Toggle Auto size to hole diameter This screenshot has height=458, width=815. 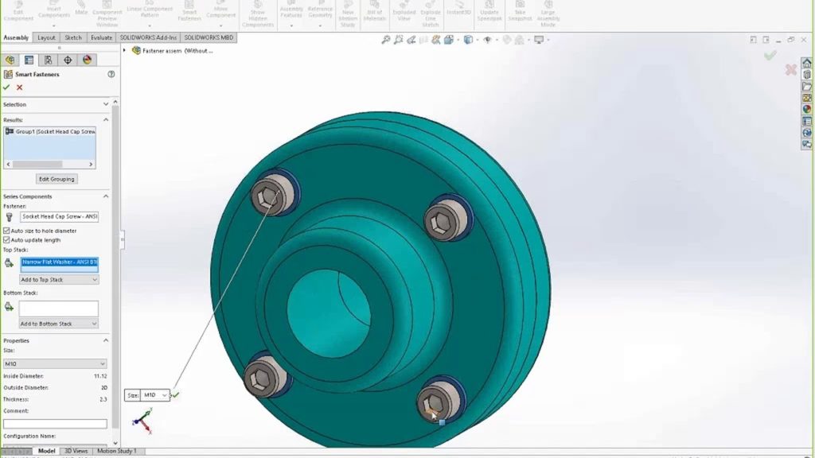click(x=6, y=231)
